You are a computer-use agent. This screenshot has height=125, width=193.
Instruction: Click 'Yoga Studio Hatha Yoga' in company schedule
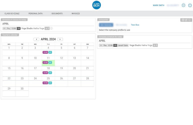click(x=141, y=45)
